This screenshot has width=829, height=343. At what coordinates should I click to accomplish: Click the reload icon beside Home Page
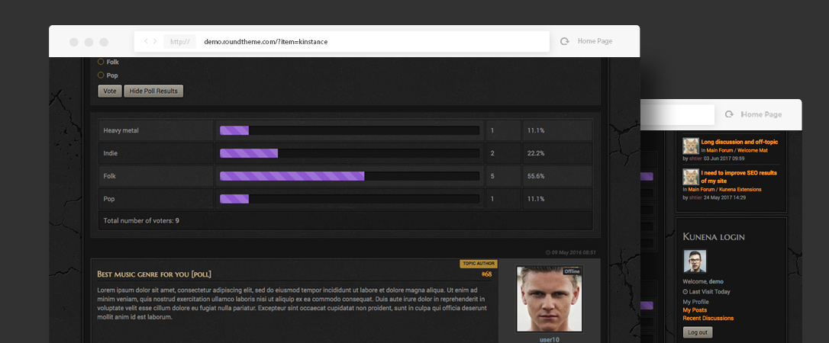564,41
